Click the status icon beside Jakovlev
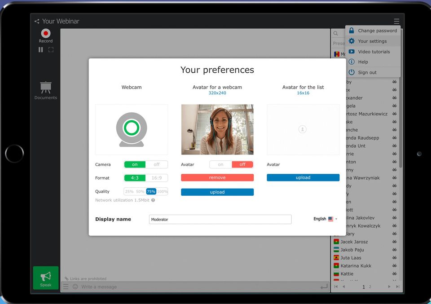Screen dimensions: 431x304 [x=395, y=217]
